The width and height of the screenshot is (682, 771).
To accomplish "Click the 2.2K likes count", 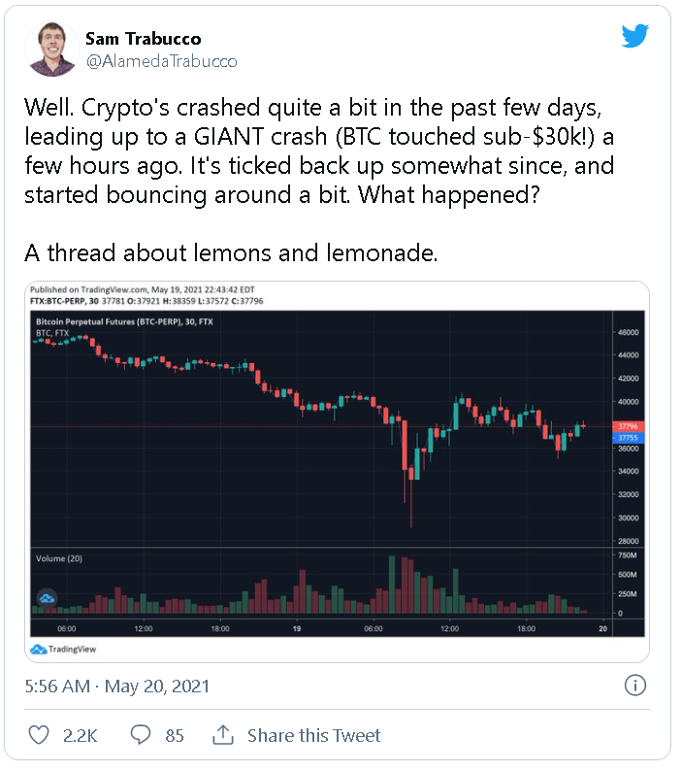I will coord(80,735).
